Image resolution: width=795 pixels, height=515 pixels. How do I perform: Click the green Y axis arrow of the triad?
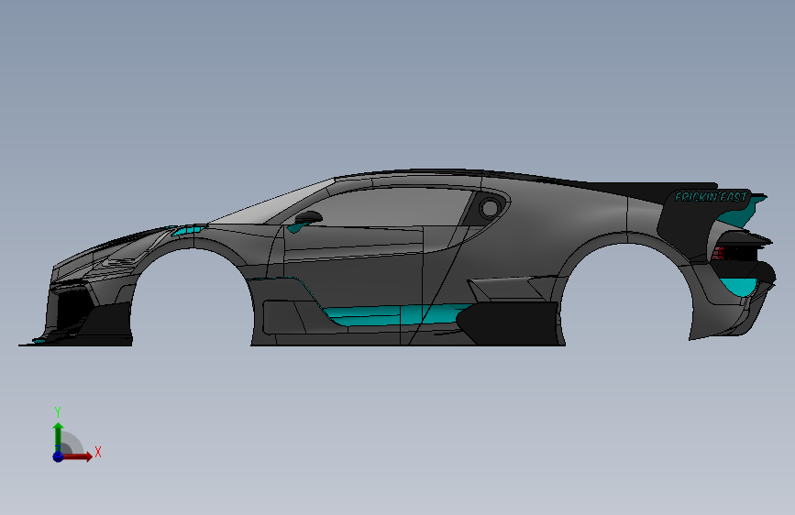coord(59,436)
